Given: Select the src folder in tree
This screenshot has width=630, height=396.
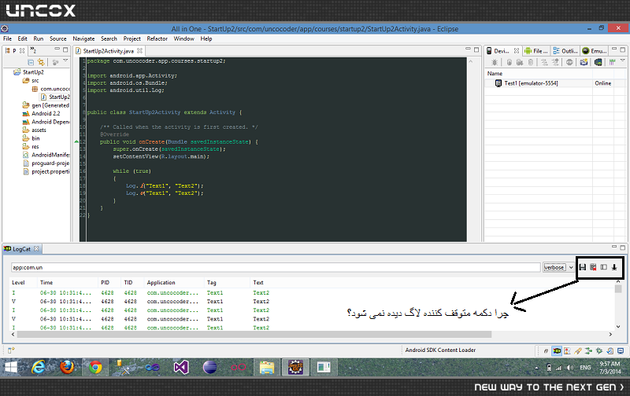Looking at the screenshot, I should point(31,81).
